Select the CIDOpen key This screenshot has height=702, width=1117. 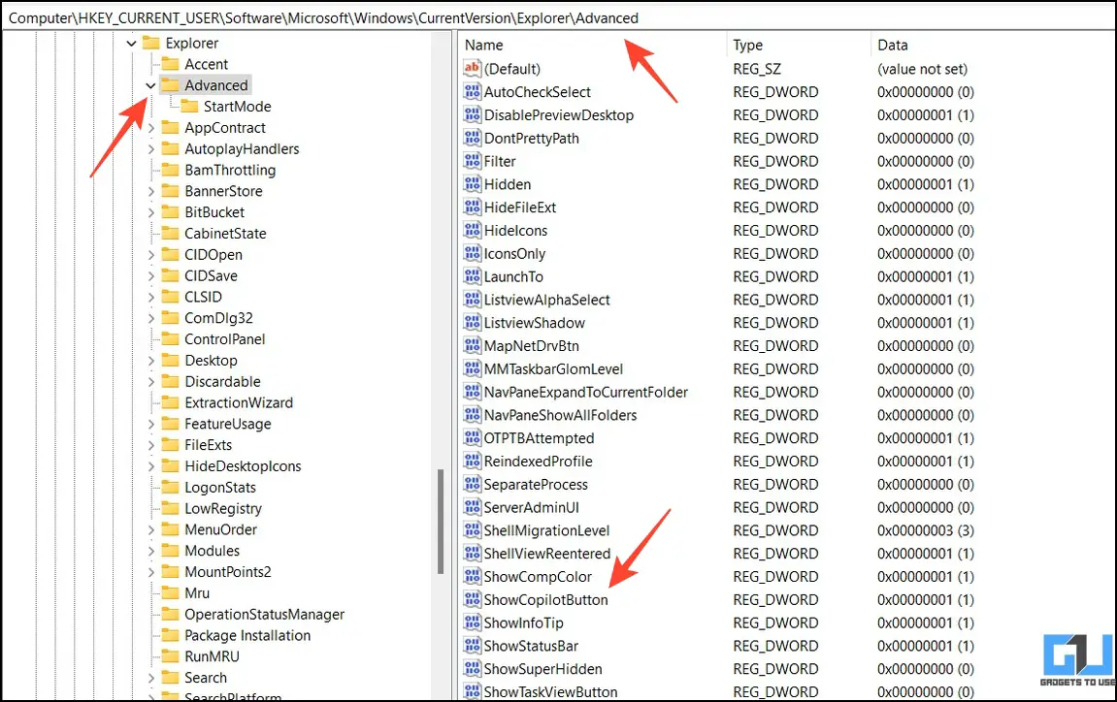213,254
